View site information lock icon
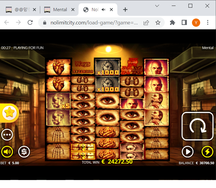This screenshot has width=216, height=188. (45, 23)
